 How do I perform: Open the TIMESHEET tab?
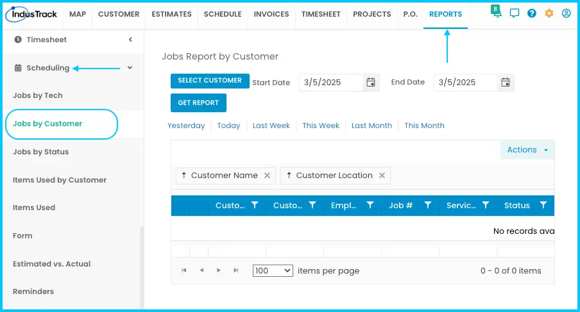(321, 14)
